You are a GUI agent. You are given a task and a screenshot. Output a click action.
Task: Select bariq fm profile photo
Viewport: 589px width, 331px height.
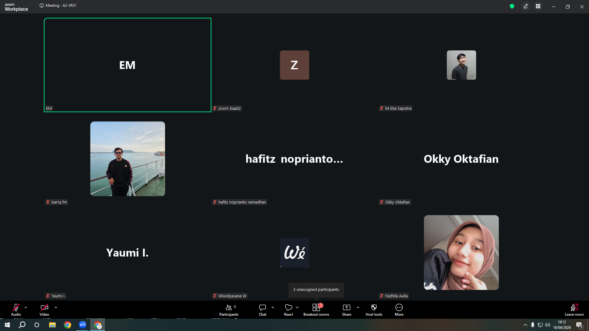(128, 159)
